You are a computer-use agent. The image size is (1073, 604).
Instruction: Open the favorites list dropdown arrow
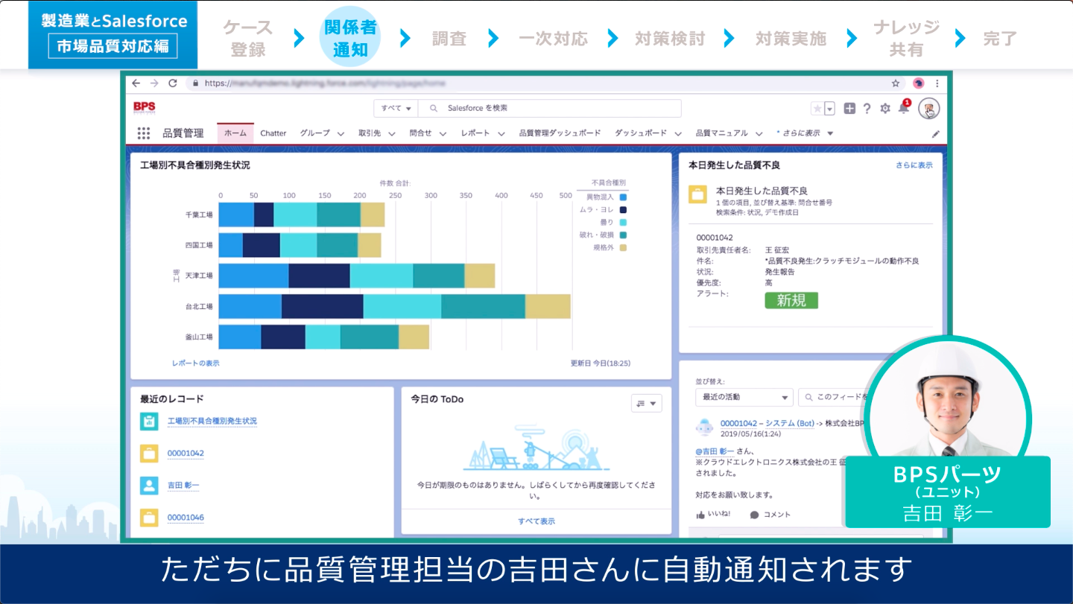(829, 109)
